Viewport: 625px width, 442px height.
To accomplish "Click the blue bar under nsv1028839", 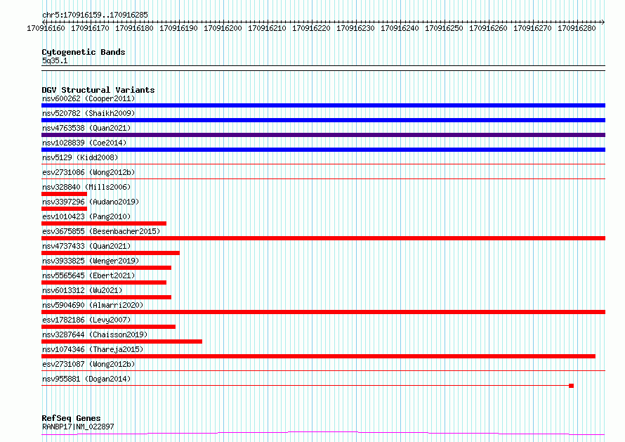I will 323,150.
